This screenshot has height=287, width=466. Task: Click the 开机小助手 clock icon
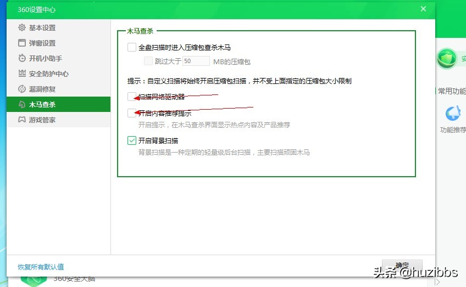[22, 58]
